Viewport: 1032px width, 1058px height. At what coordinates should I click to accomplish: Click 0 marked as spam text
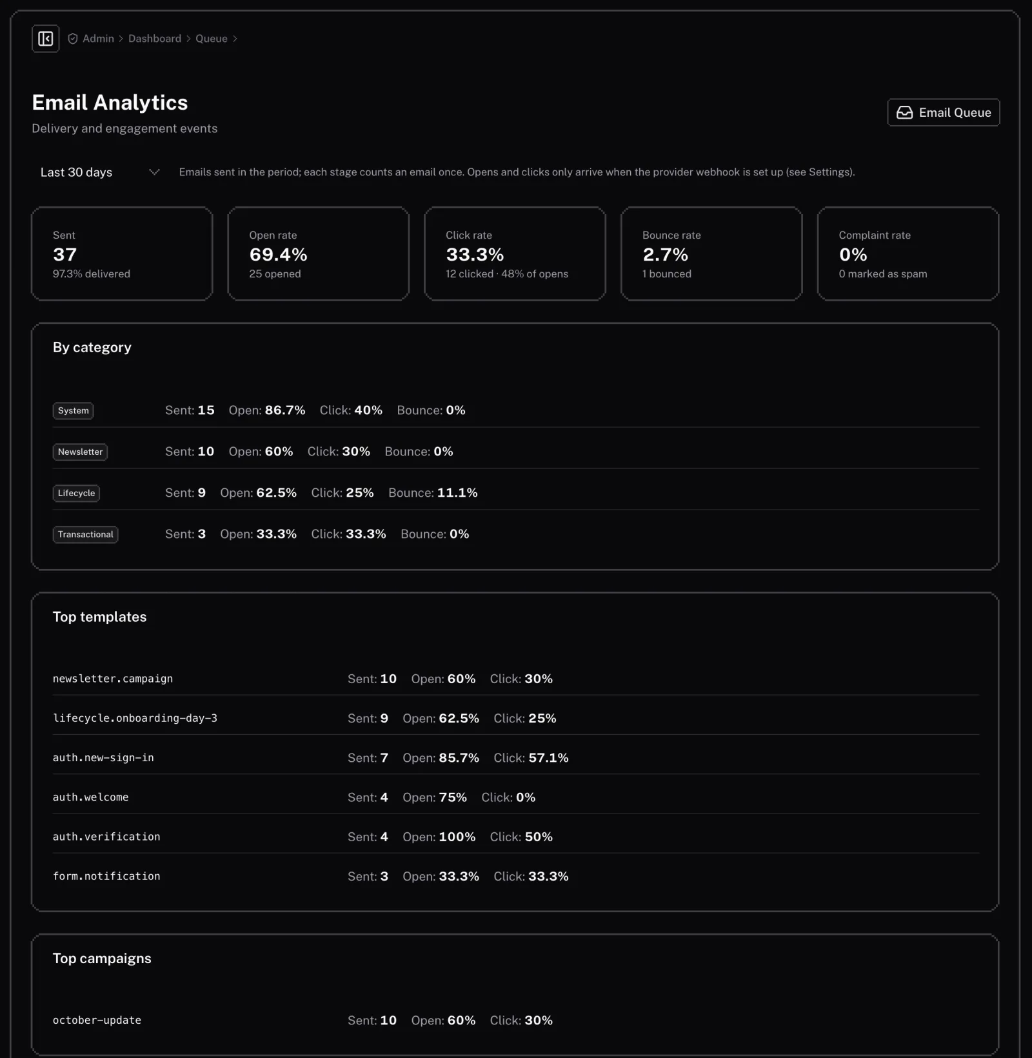[883, 274]
